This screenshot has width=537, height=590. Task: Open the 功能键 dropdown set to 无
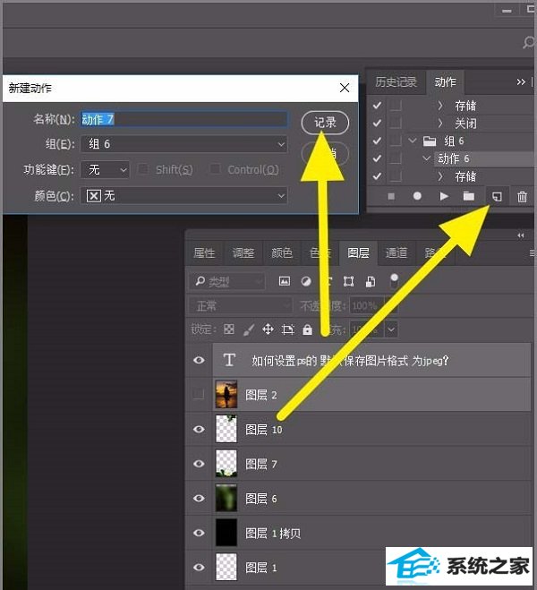pos(103,169)
